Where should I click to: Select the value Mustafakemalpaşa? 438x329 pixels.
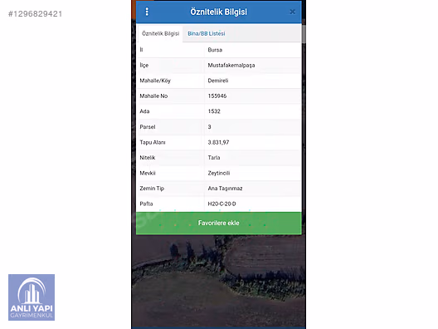point(231,65)
